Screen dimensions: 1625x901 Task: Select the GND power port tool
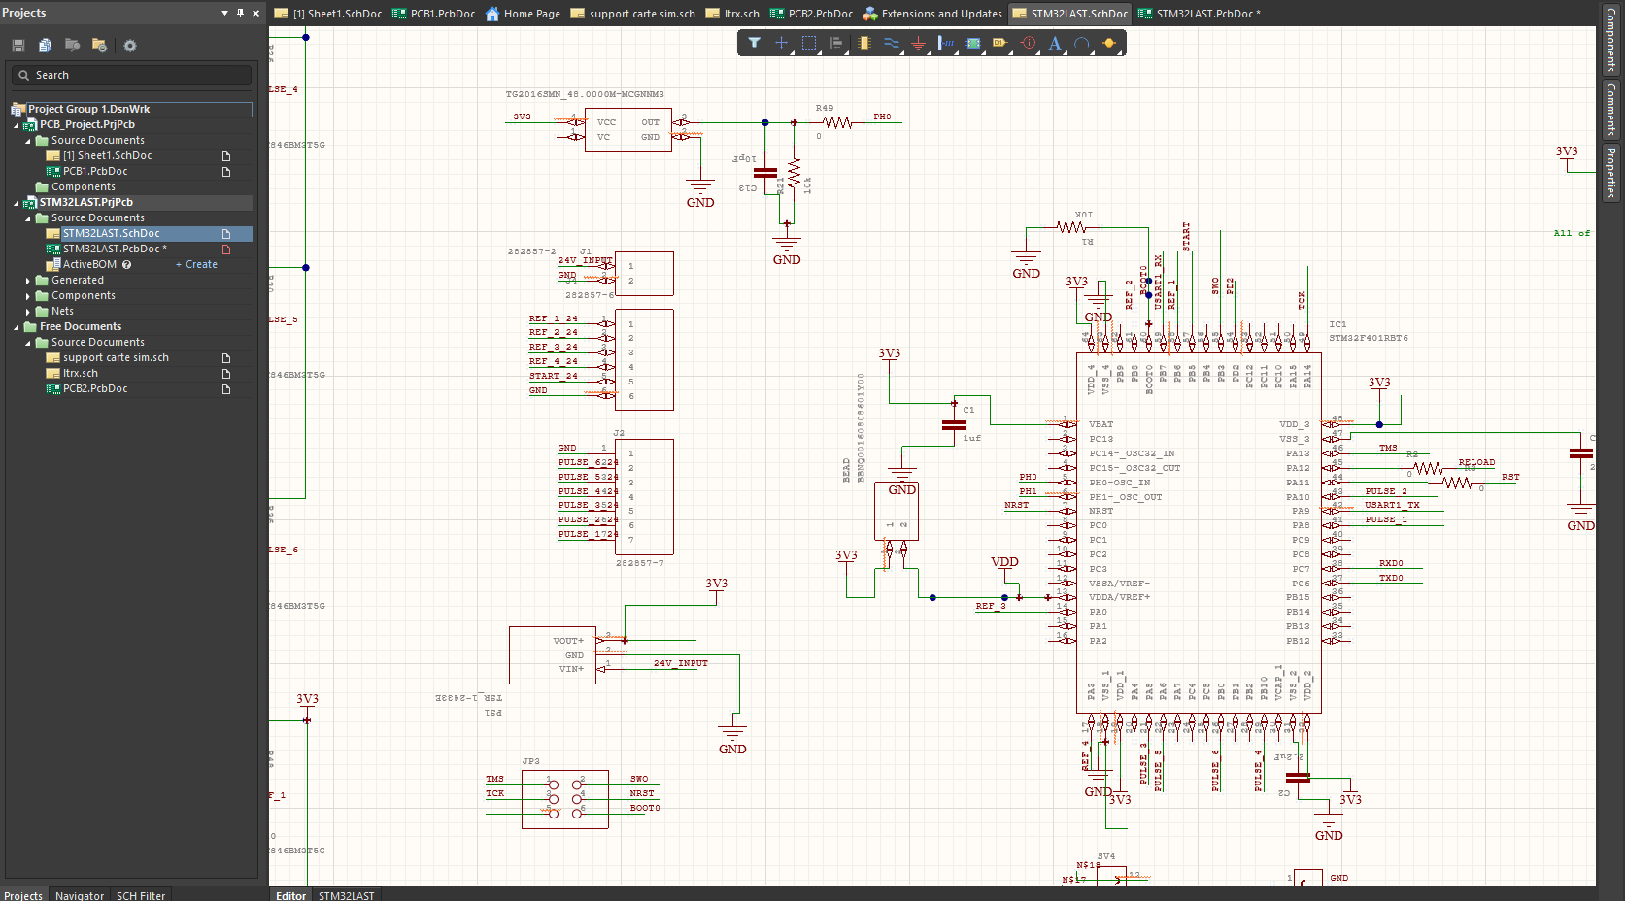[x=919, y=43]
